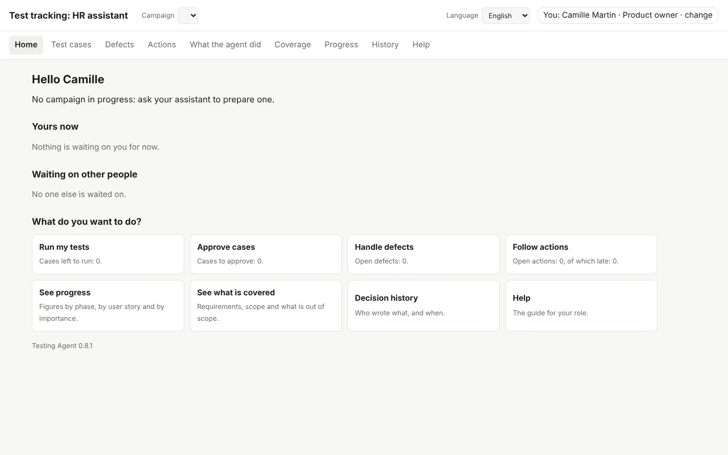The width and height of the screenshot is (728, 455).
Task: Select the Home tab
Action: click(x=26, y=45)
